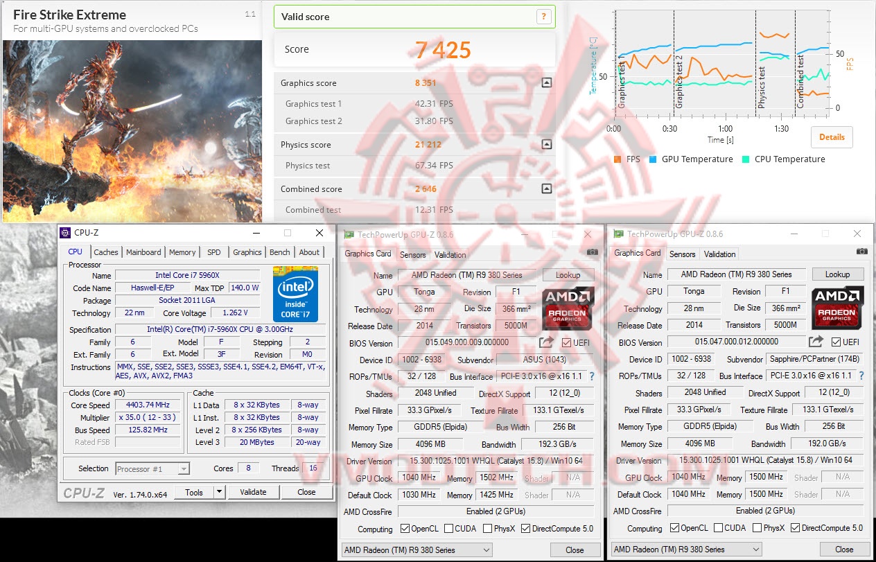Open the SPD tab in CPU-Z
The width and height of the screenshot is (876, 562).
click(x=214, y=252)
